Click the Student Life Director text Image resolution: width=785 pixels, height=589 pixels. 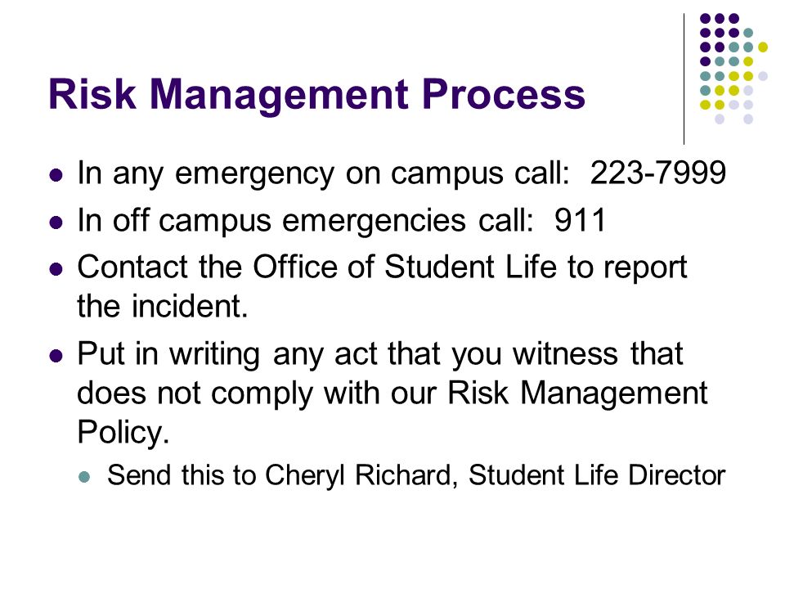tap(597, 474)
